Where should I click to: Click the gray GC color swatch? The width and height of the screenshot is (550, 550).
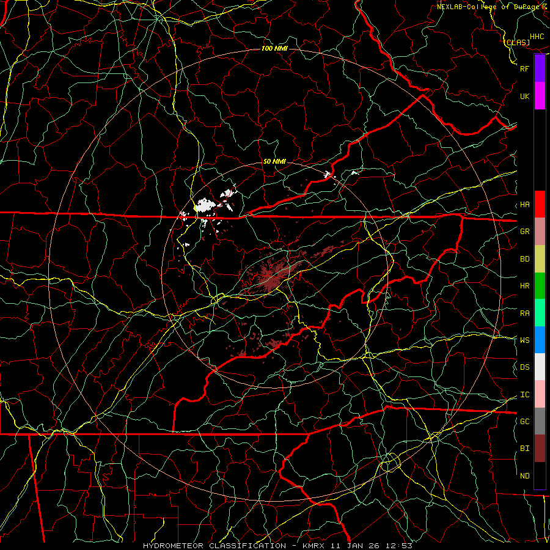[x=540, y=421]
